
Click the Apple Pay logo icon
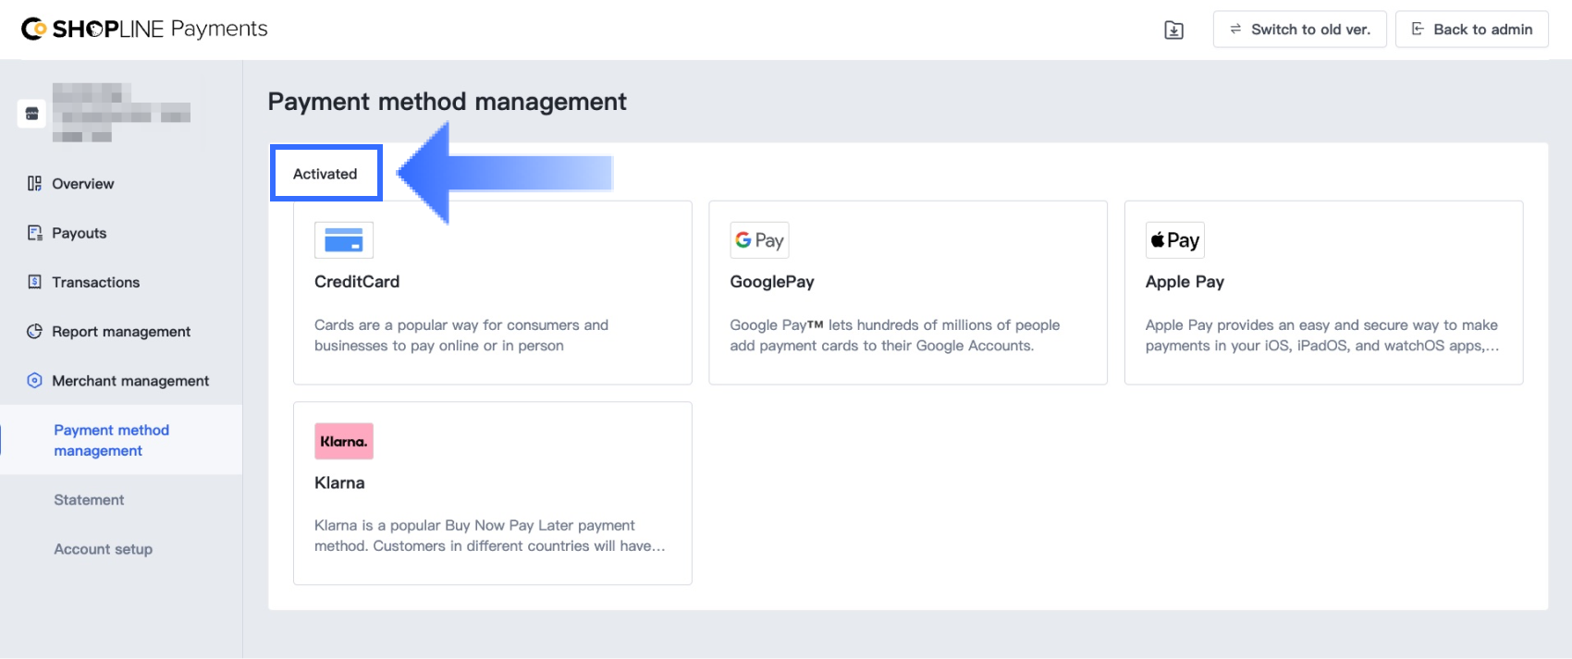click(x=1174, y=240)
